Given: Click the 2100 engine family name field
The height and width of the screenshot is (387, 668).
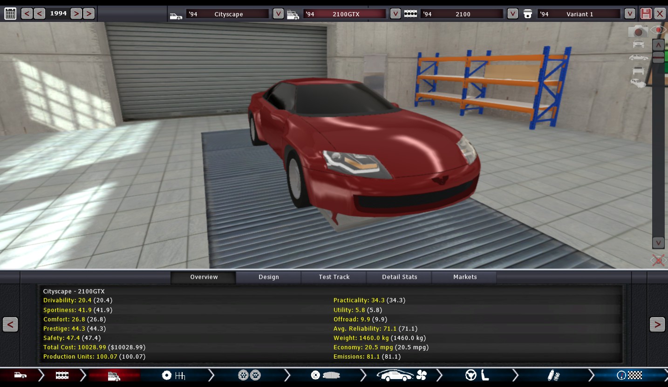Looking at the screenshot, I should (462, 14).
